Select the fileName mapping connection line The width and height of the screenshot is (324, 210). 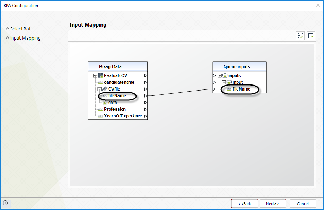click(x=180, y=92)
